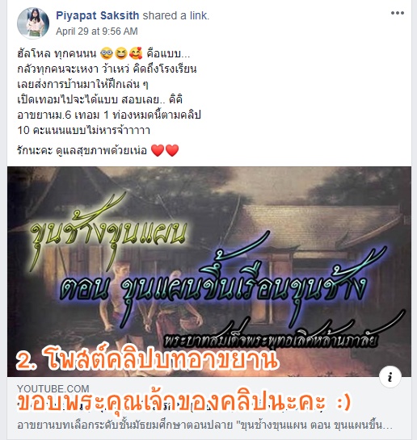Open Piyapat Saksith's profile picture
Viewport: 417px width, 440px height.
click(33, 23)
